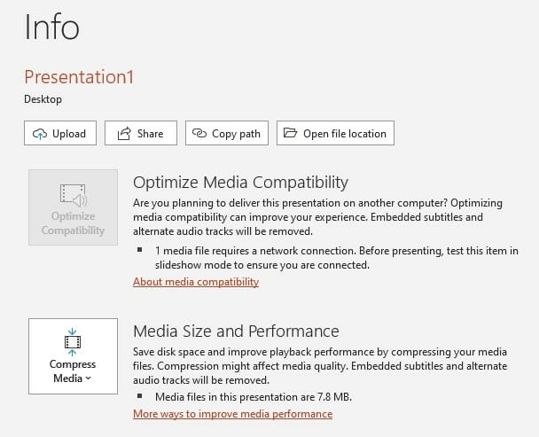This screenshot has width=539, height=437.
Task: Expand the Compress Media dropdown arrow
Action: click(x=89, y=379)
